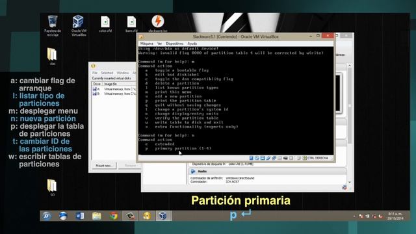Click the floppy disk icon in the VM status bar
Viewport: 416px width, 234px height.
click(263, 158)
